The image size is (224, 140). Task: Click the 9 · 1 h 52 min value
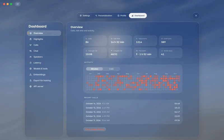pos(144,54)
